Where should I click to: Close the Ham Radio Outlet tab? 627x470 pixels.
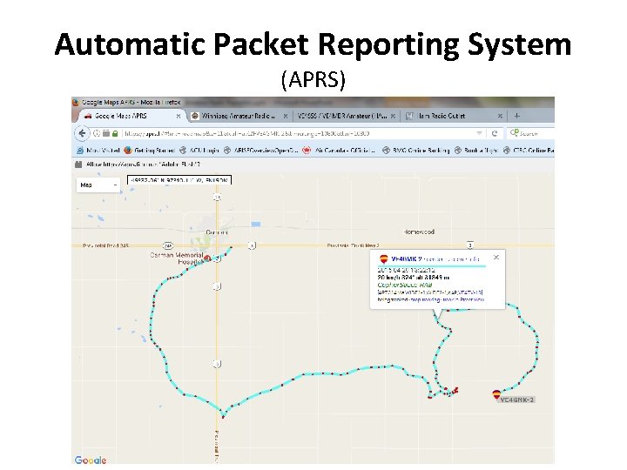point(500,116)
